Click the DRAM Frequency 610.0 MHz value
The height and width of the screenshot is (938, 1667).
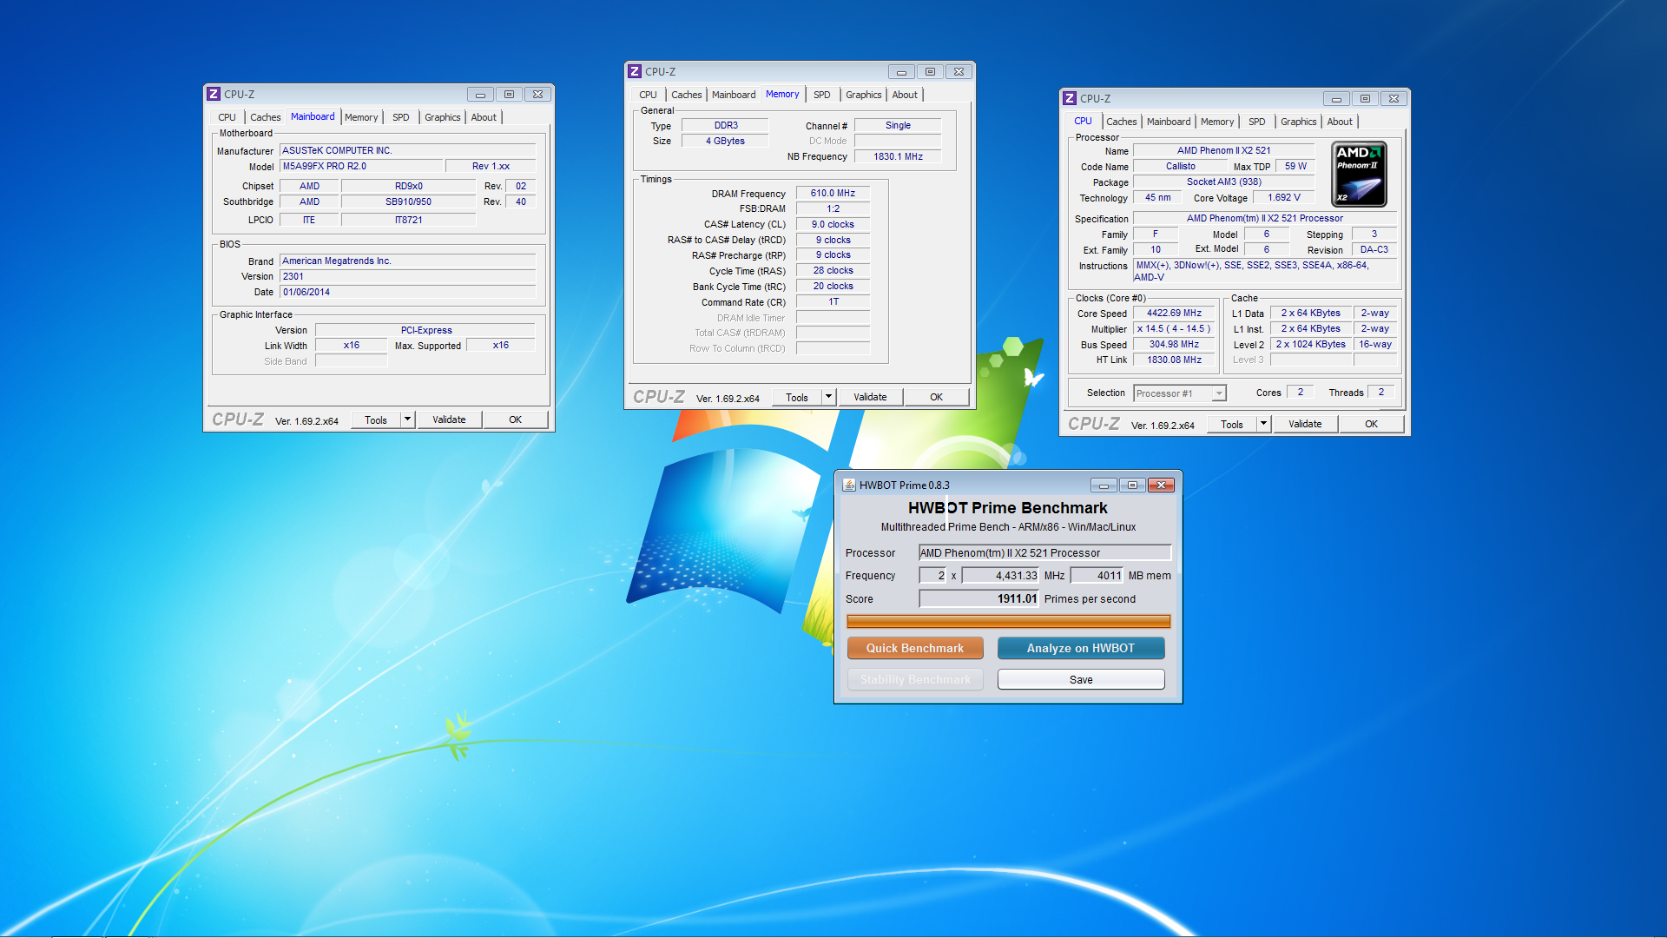[x=833, y=194]
